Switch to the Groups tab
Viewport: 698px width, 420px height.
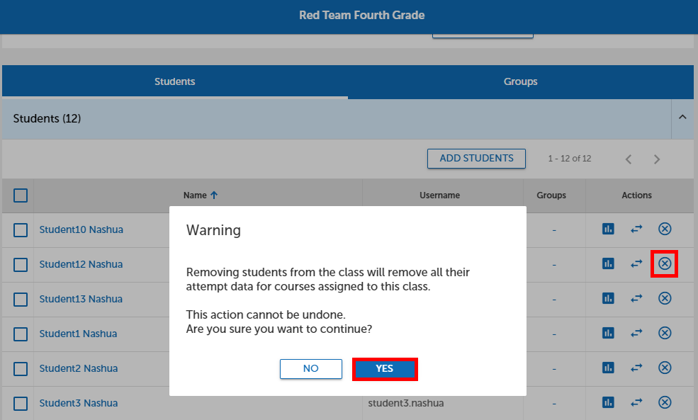click(520, 81)
